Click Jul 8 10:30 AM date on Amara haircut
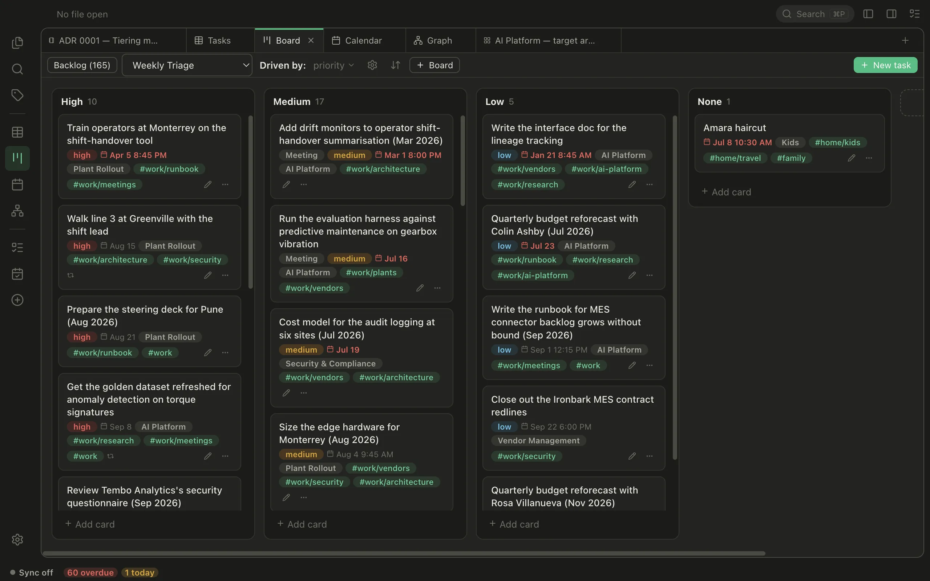 (x=737, y=142)
